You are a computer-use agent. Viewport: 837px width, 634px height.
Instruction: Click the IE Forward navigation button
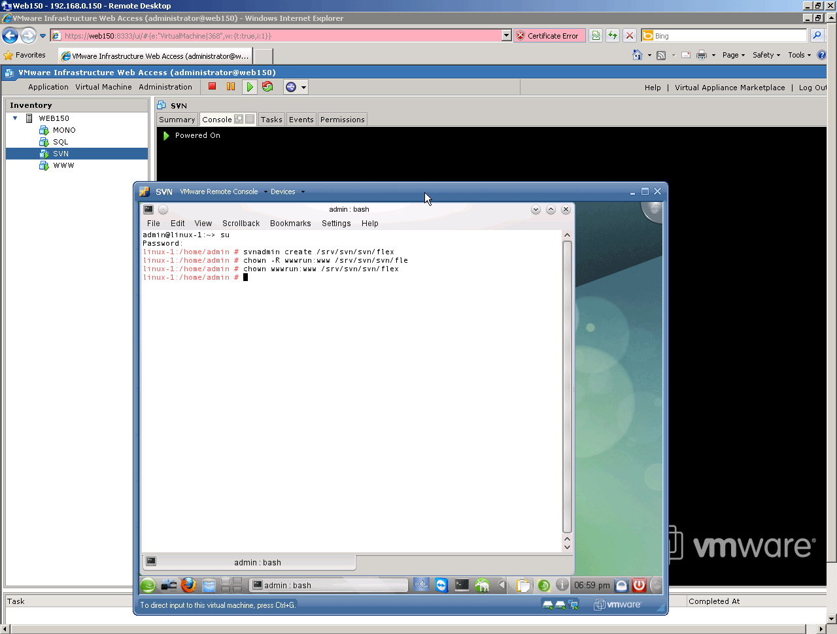tap(28, 35)
